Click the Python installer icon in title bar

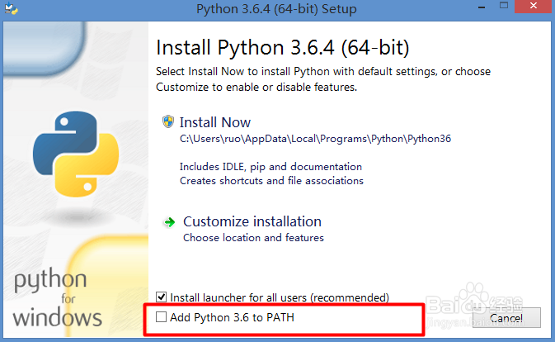point(10,9)
